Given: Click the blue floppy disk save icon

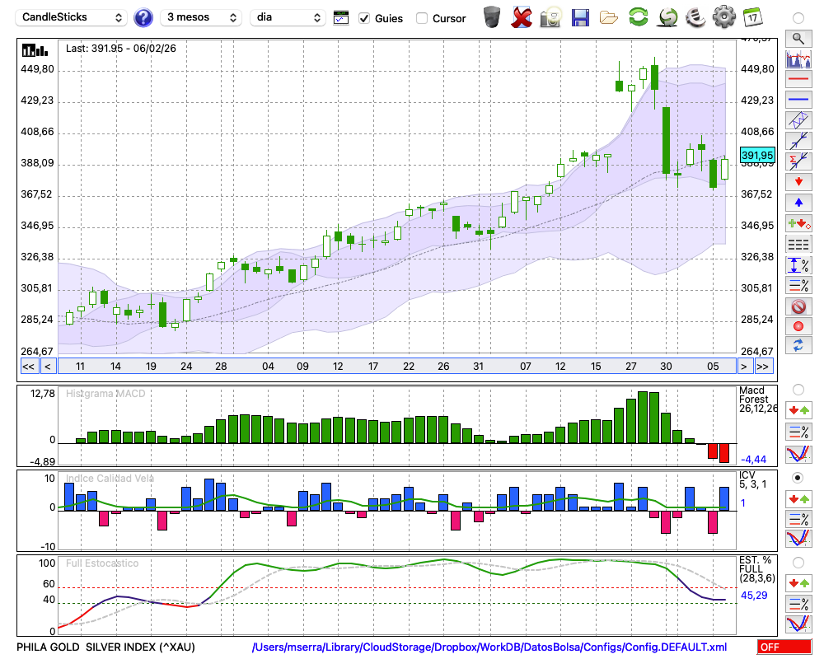Looking at the screenshot, I should click(x=580, y=16).
